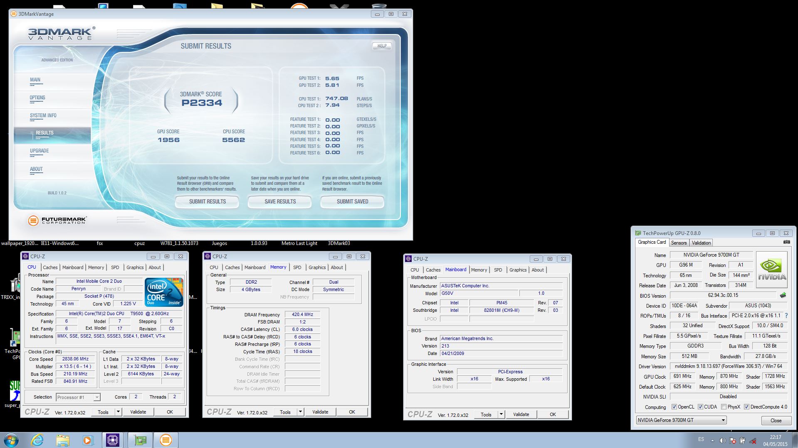Screen dimensions: 798x448
Task: Select OPTIONS in the 3DMark sidebar
Action: (x=37, y=98)
